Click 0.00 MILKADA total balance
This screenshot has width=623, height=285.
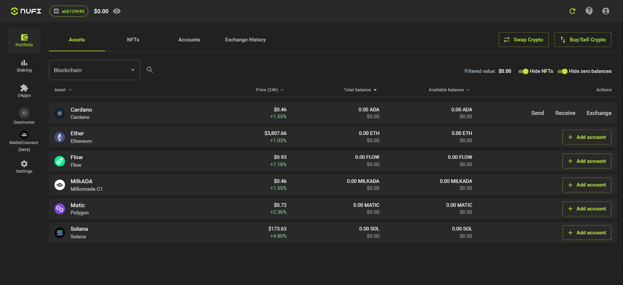point(363,181)
